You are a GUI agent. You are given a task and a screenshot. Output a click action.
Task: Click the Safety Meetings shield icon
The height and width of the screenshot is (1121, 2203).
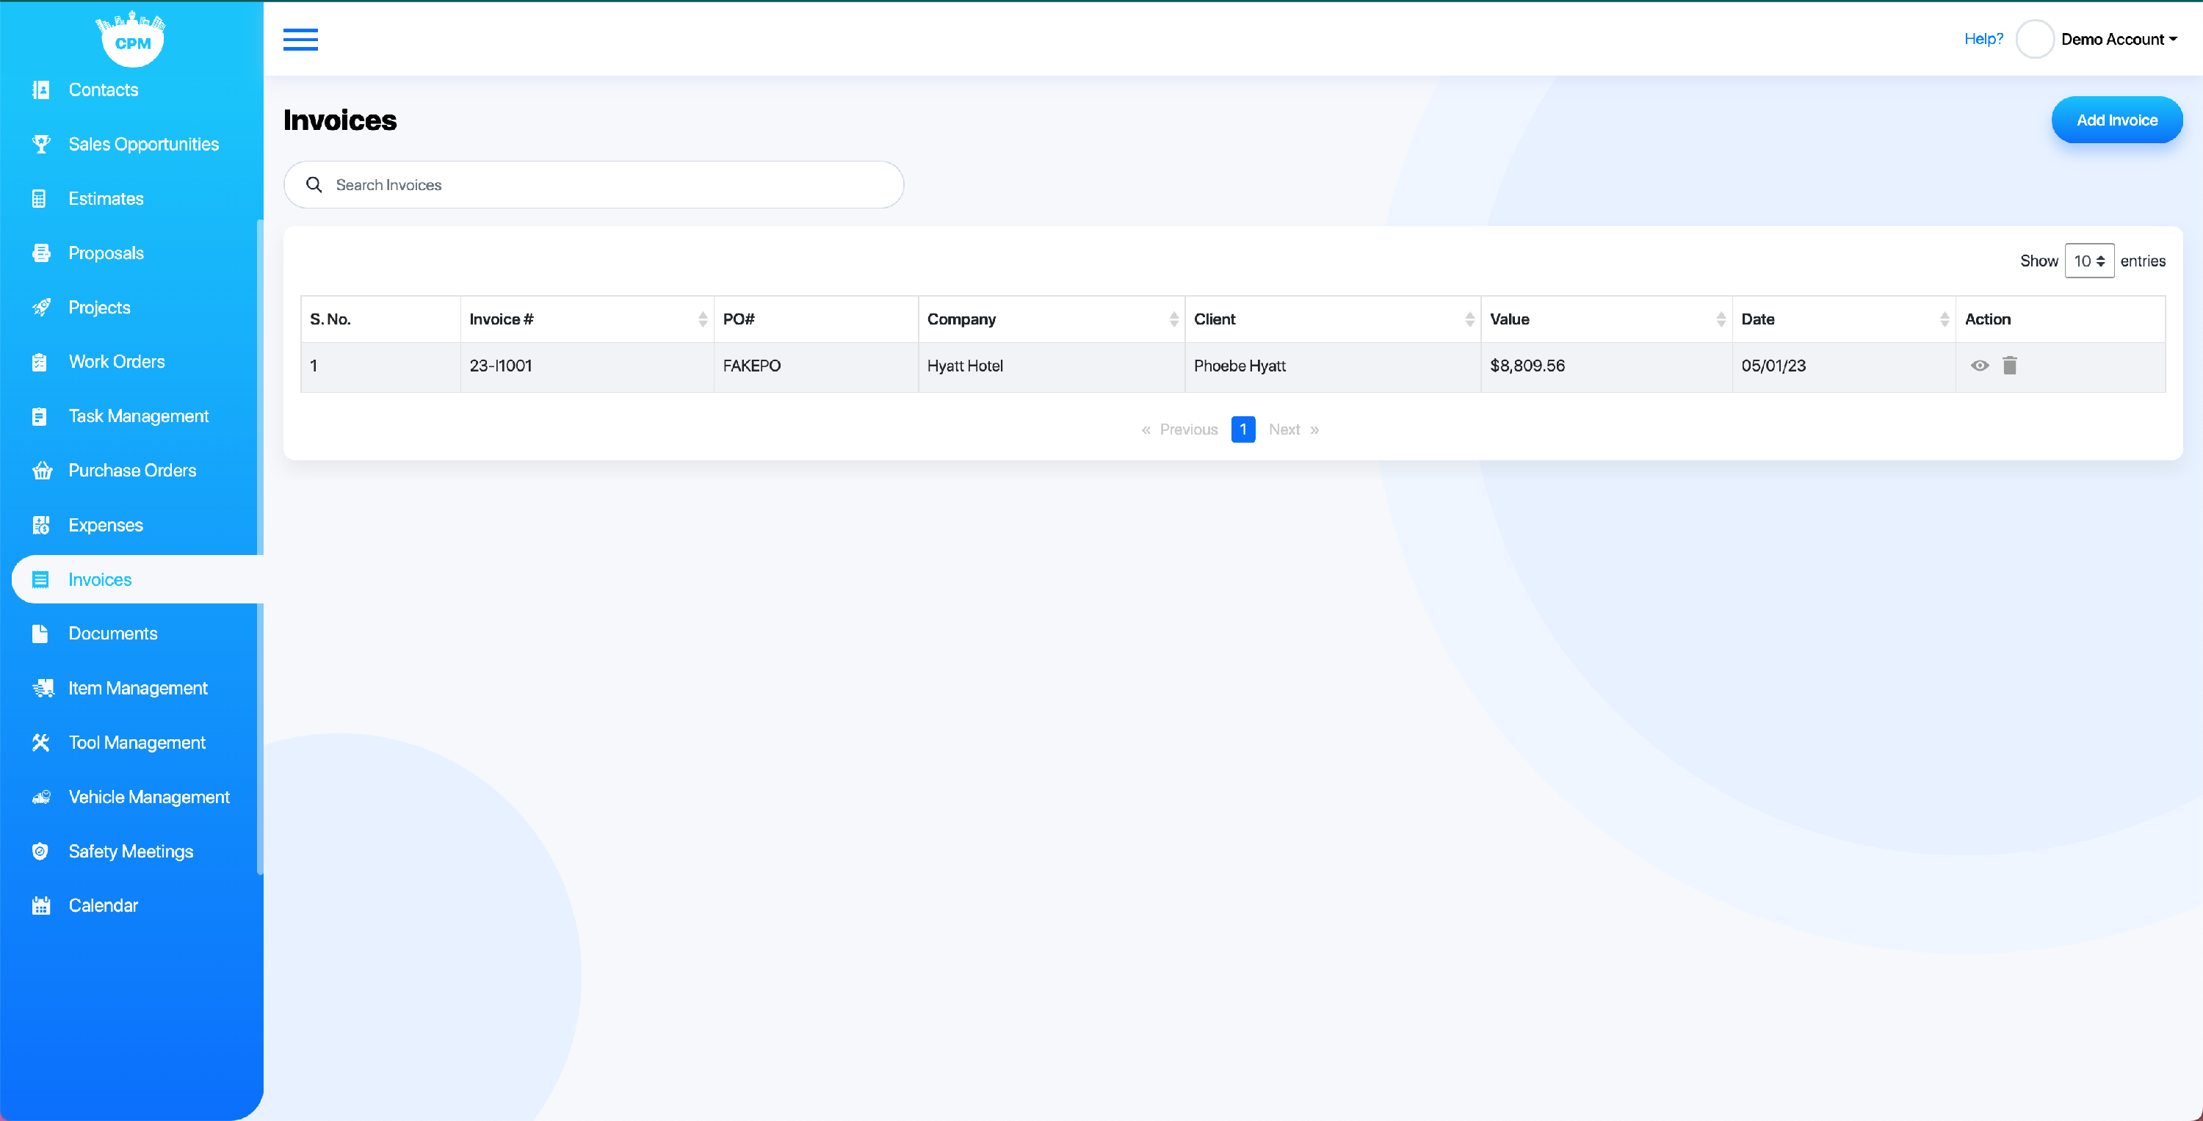[x=40, y=852]
